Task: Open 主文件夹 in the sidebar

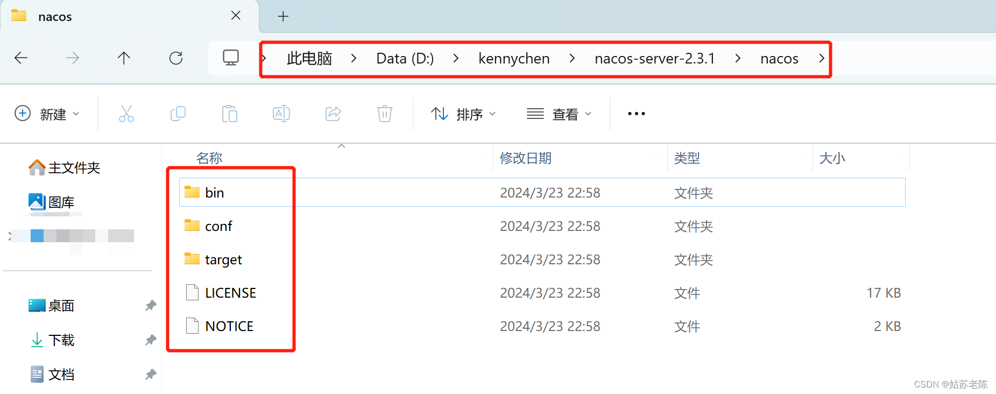Action: point(64,167)
